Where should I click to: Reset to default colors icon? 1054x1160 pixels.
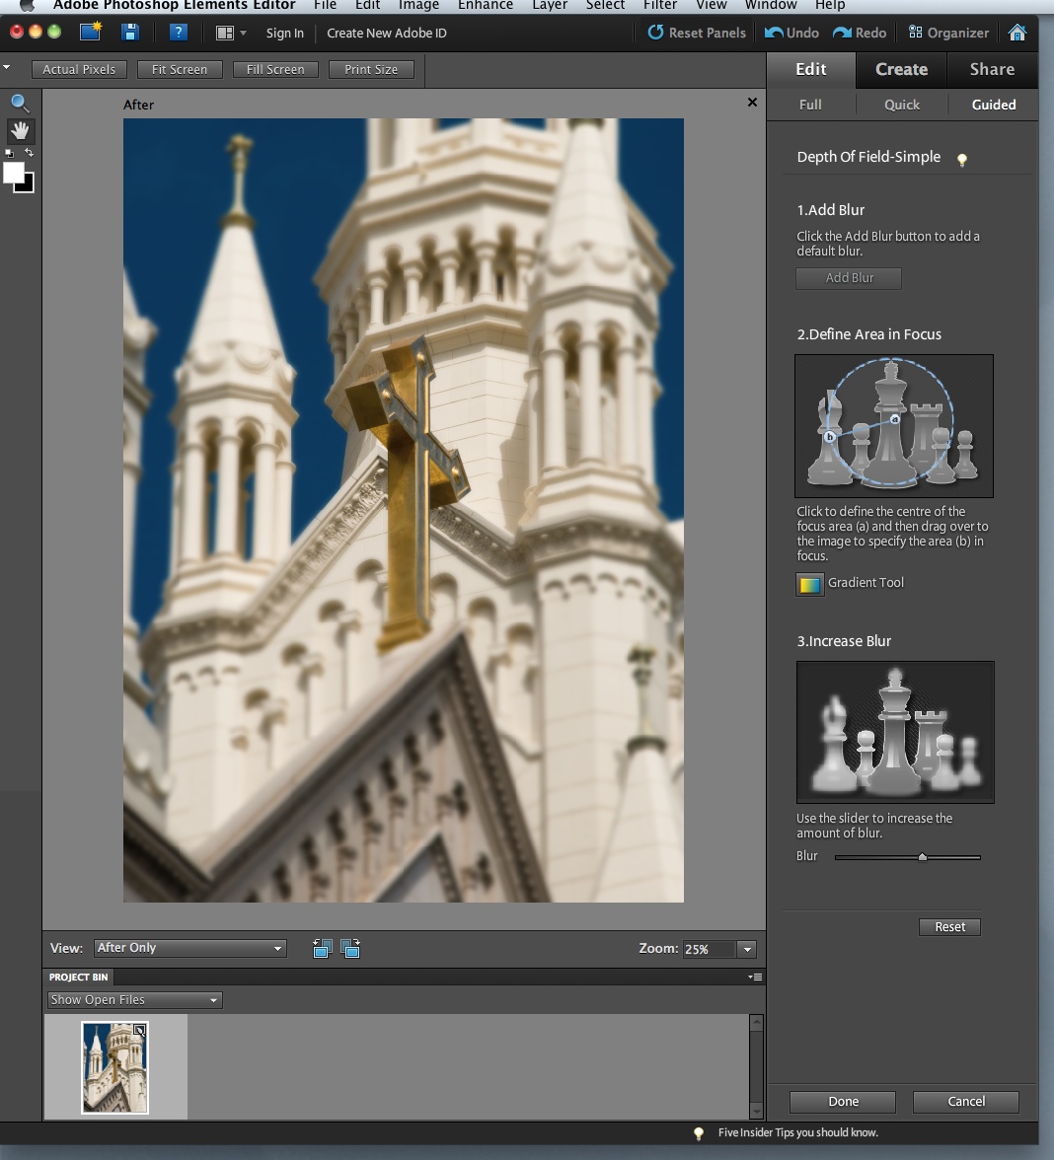tap(10, 153)
